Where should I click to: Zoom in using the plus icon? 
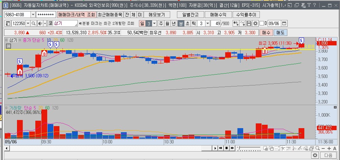(x=329, y=148)
